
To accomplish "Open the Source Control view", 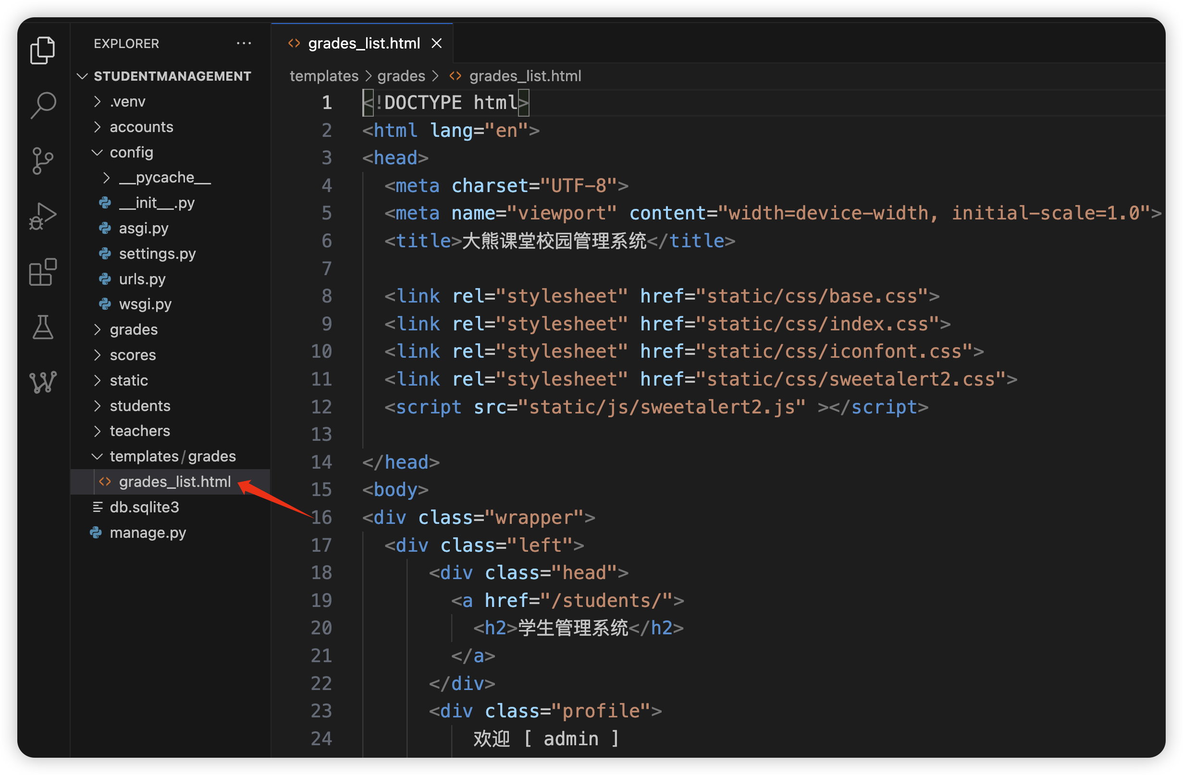I will click(x=43, y=161).
